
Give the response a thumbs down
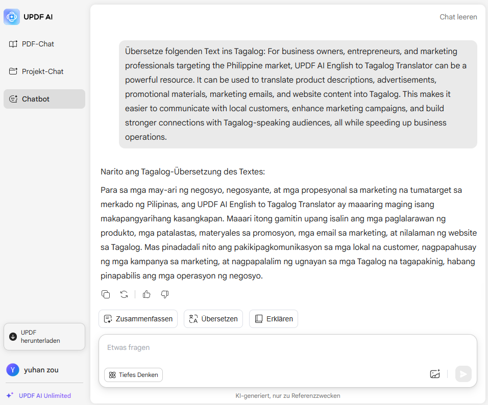pyautogui.click(x=165, y=294)
